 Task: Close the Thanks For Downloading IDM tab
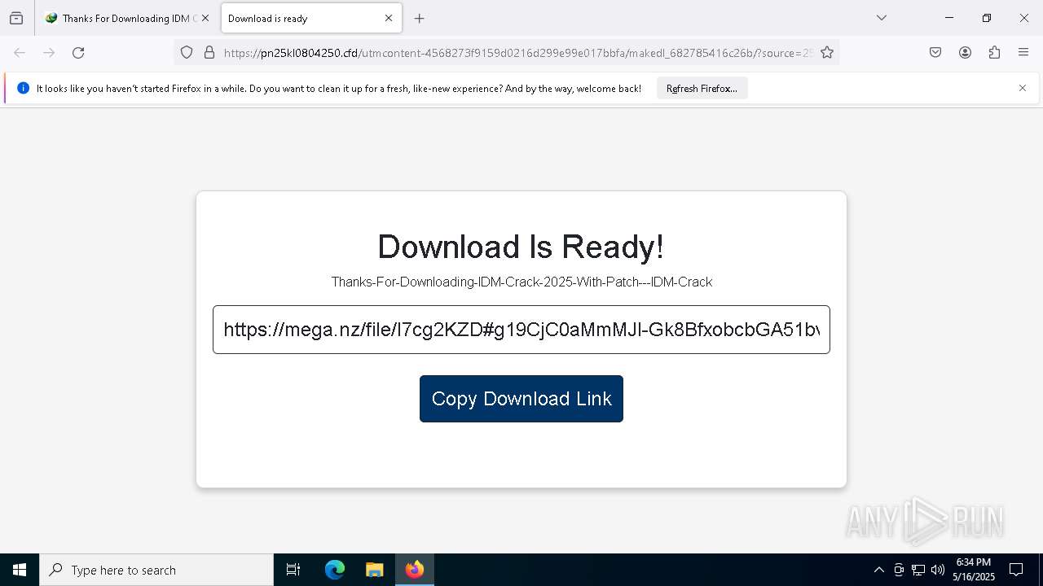point(205,18)
